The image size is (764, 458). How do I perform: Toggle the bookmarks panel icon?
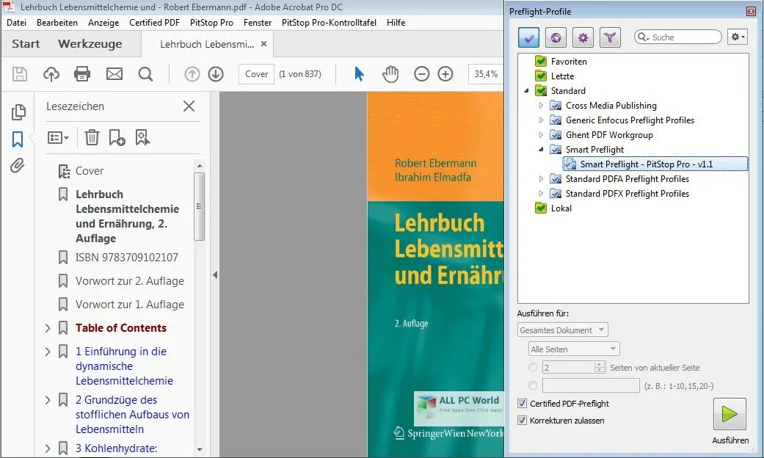[18, 139]
